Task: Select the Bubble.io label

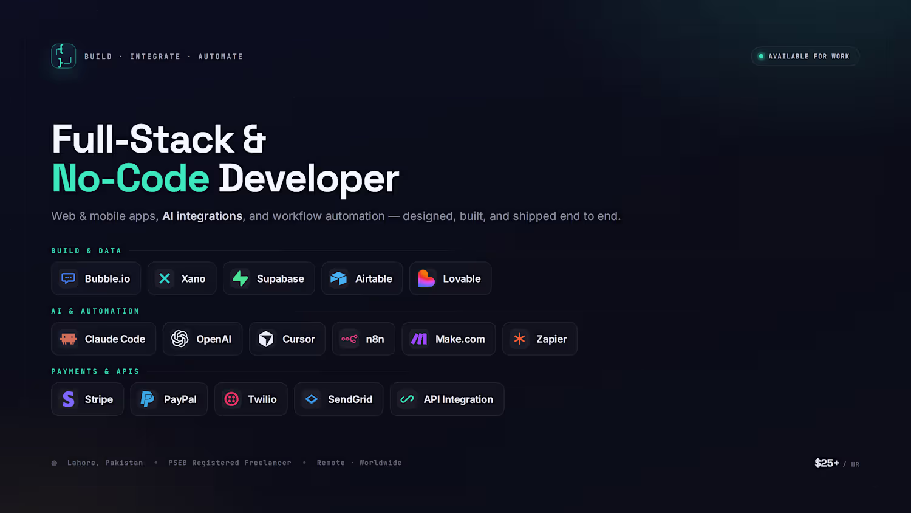Action: coord(107,278)
